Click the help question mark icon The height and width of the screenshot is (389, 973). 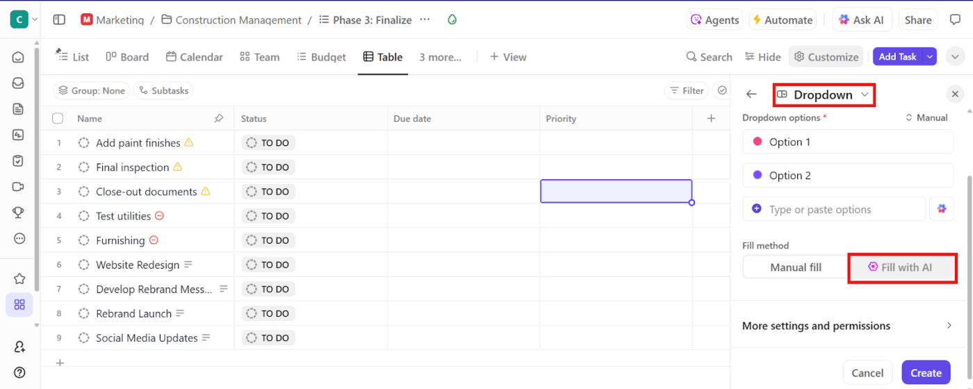(x=19, y=372)
